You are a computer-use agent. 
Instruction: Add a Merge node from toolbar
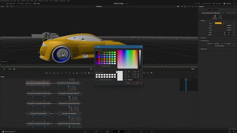pos(82,73)
